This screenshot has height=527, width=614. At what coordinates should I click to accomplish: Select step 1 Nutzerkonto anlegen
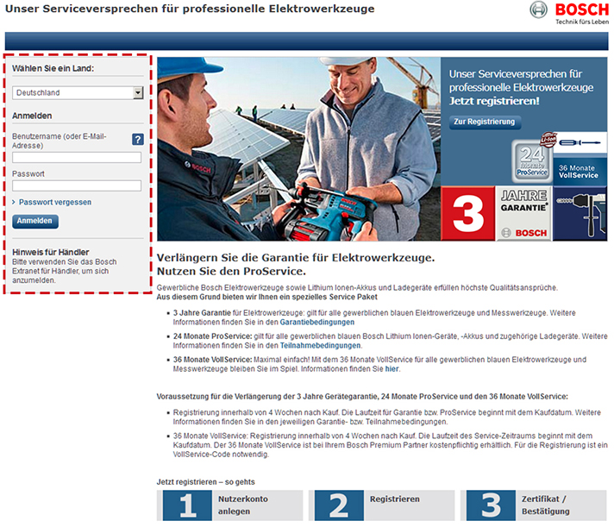pos(231,505)
